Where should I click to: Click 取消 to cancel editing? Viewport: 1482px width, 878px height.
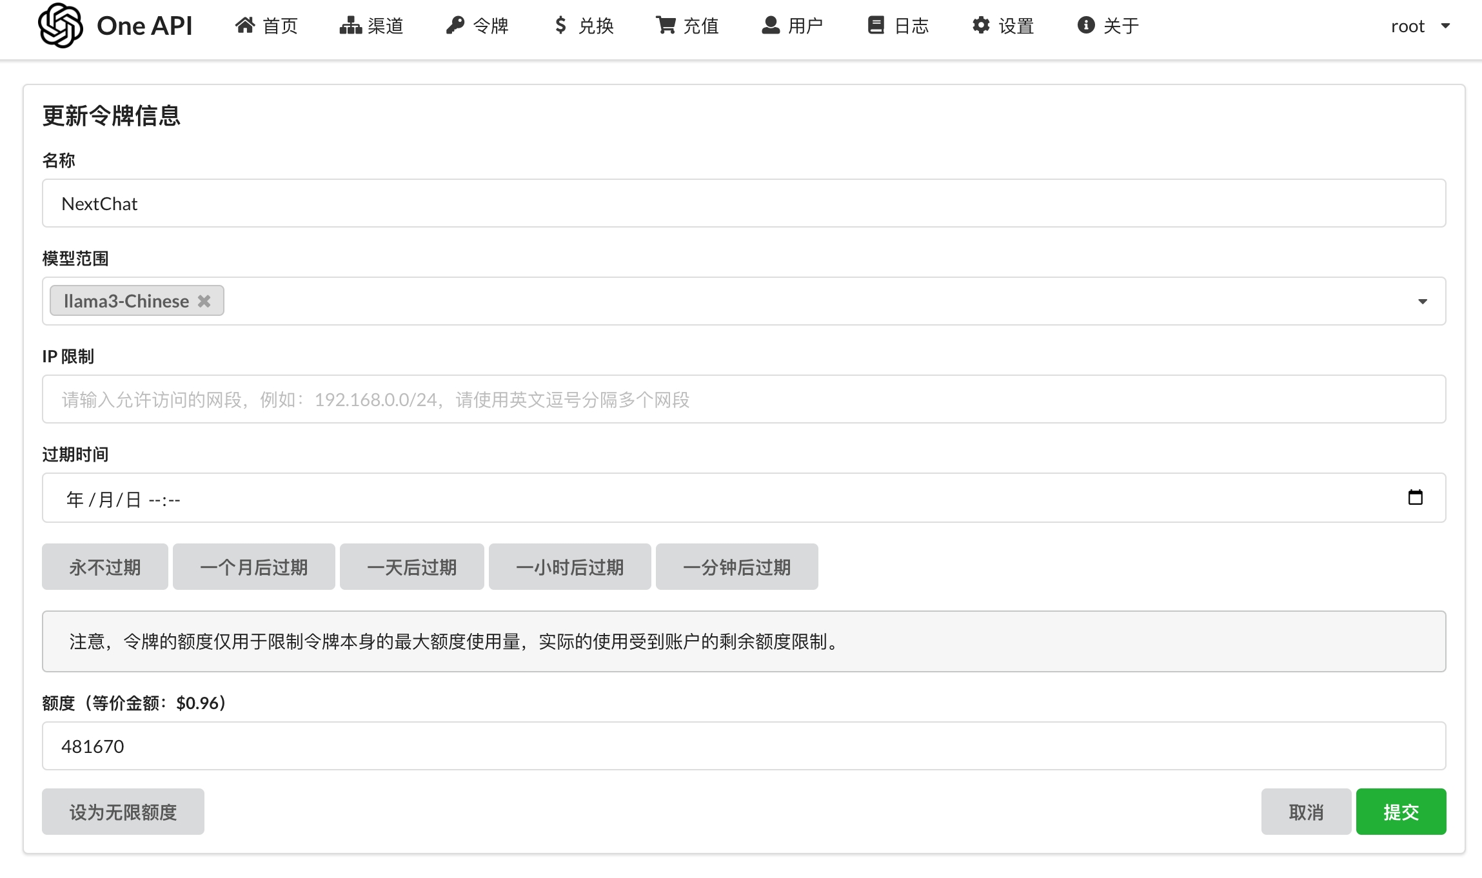(x=1305, y=812)
